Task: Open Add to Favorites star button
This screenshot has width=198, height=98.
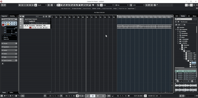Action: click(x=176, y=25)
